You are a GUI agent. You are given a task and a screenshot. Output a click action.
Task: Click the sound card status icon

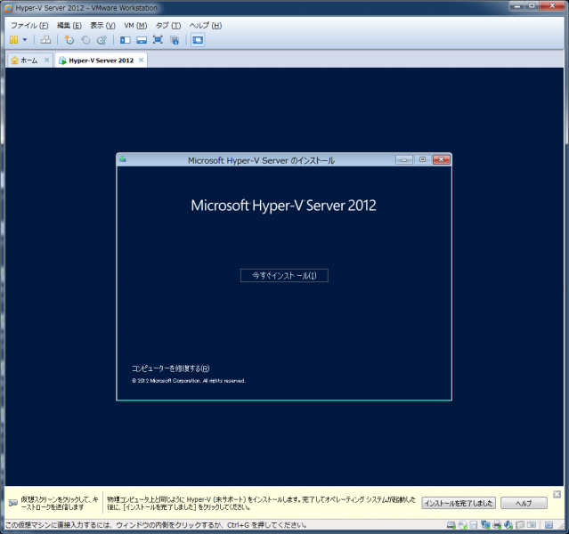tap(508, 524)
